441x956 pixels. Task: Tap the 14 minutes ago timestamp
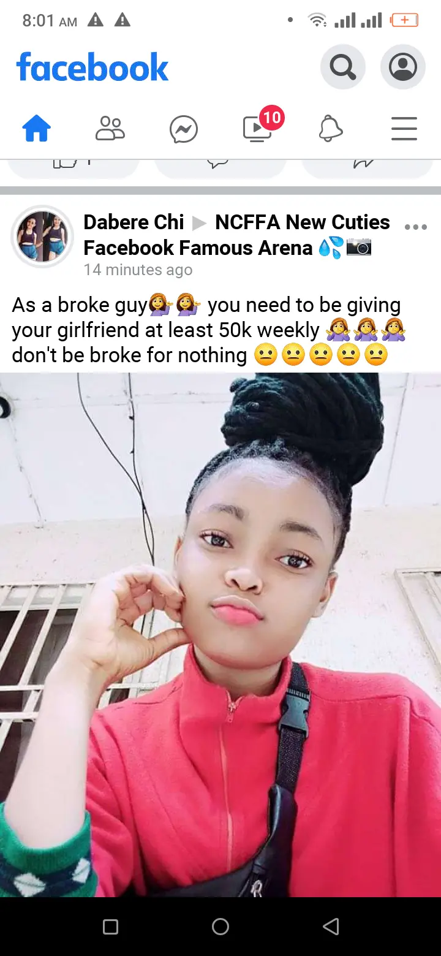(x=138, y=270)
